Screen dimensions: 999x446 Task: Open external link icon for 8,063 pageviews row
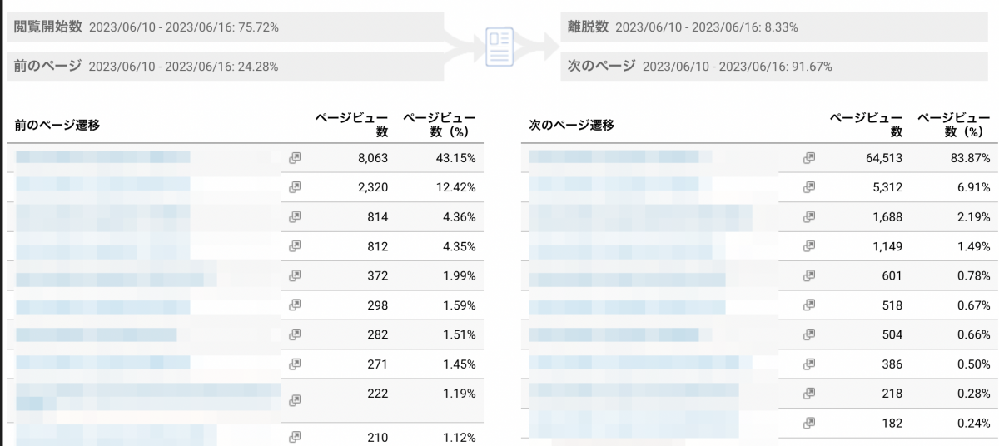(295, 157)
